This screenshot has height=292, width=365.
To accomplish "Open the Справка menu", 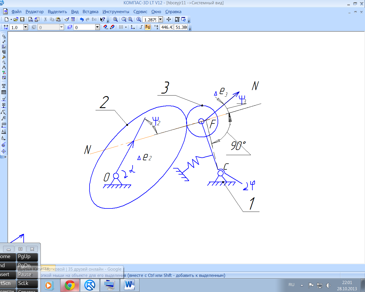I will pyautogui.click(x=173, y=12).
